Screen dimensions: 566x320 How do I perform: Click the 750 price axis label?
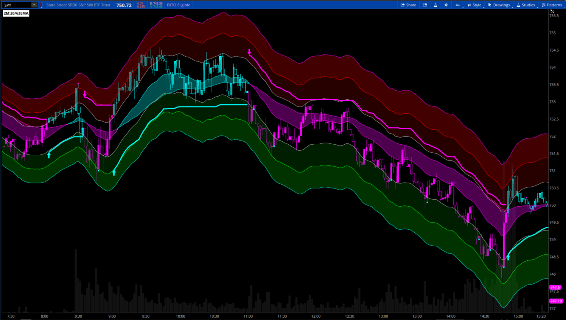point(552,205)
